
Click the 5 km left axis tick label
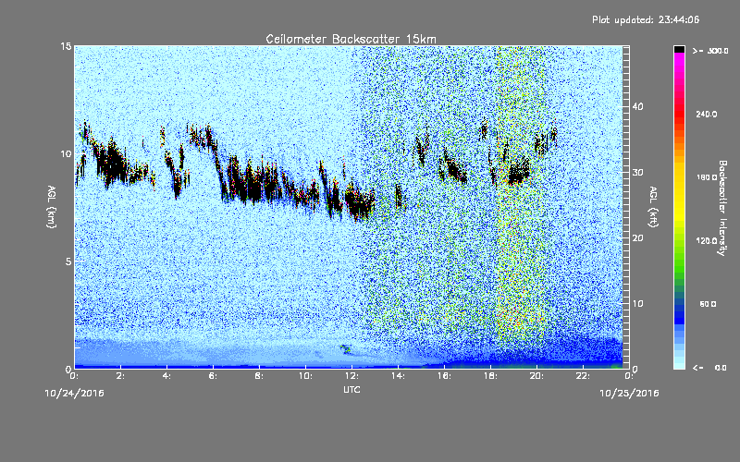point(68,261)
